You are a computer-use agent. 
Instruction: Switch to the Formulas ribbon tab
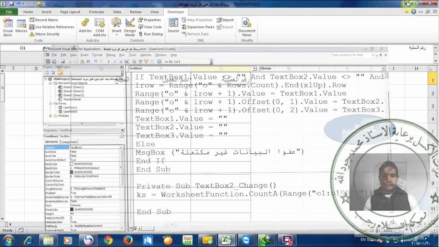[x=97, y=12]
